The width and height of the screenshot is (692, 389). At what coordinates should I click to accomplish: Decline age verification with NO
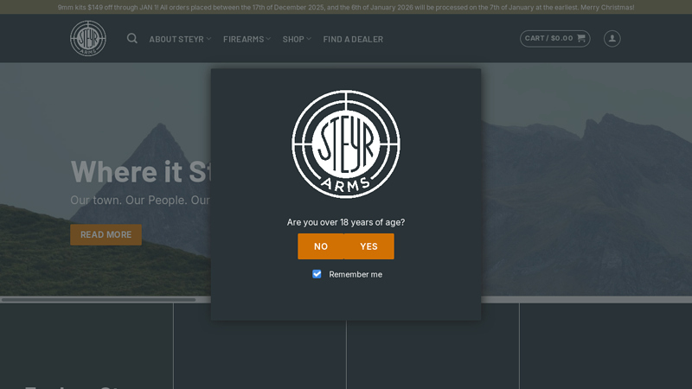(321, 246)
